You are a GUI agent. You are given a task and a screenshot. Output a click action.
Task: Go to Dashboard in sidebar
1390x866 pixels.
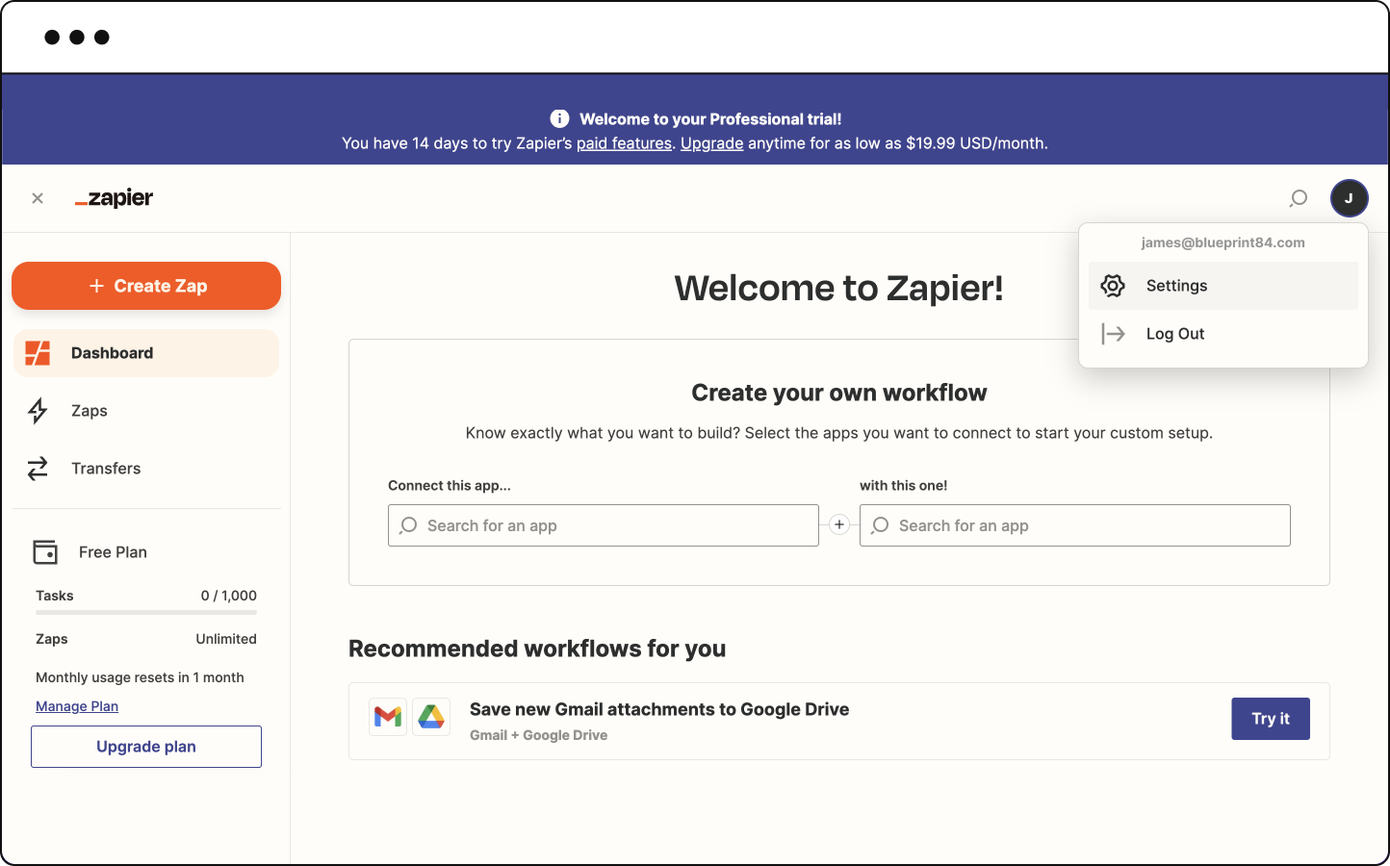pyautogui.click(x=146, y=353)
